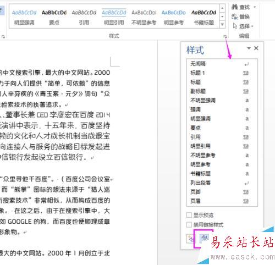Open the Styles group dialog launcher

[x=225, y=36]
